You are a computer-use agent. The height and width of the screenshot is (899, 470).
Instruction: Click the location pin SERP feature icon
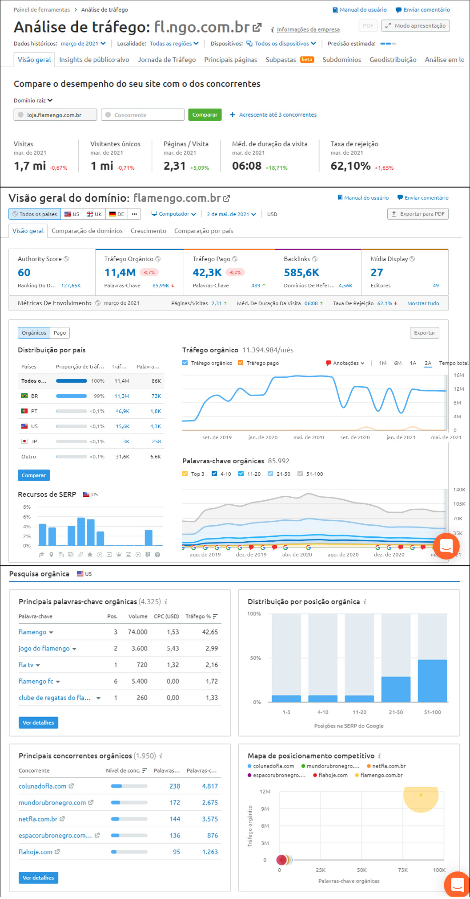coord(52,555)
